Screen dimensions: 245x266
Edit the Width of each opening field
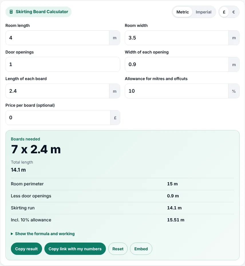click(x=177, y=64)
